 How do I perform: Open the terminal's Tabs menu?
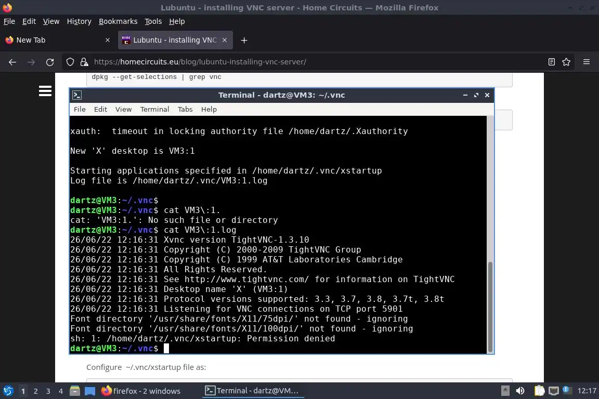[x=185, y=109]
